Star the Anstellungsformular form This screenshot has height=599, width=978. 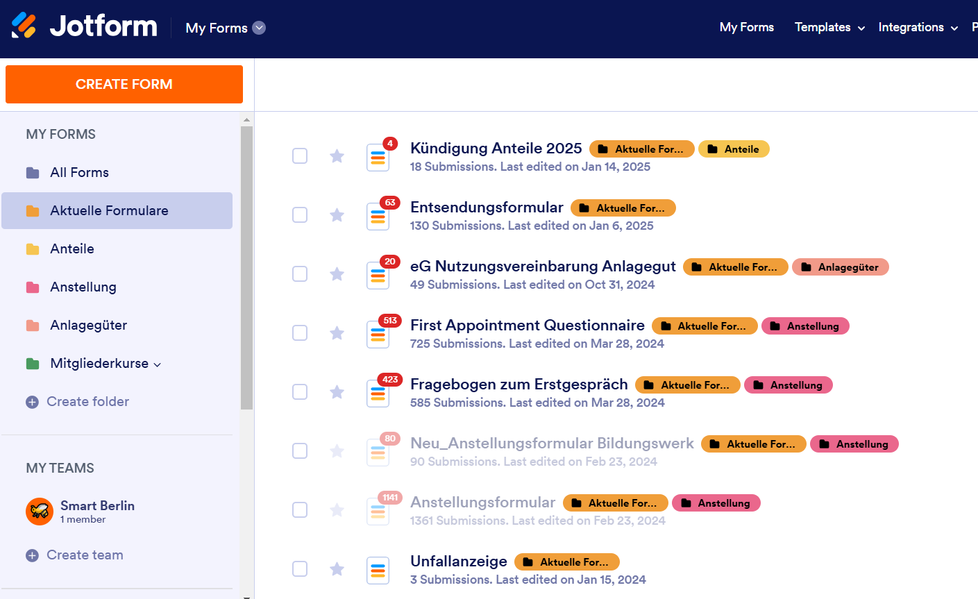click(x=337, y=509)
